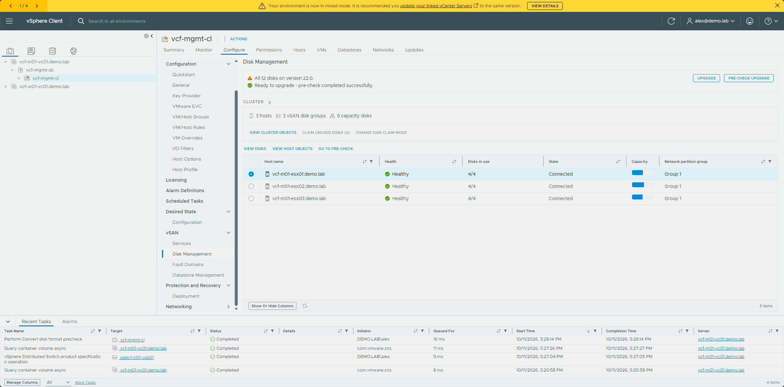Open the All tasks filter dropdown

point(58,382)
